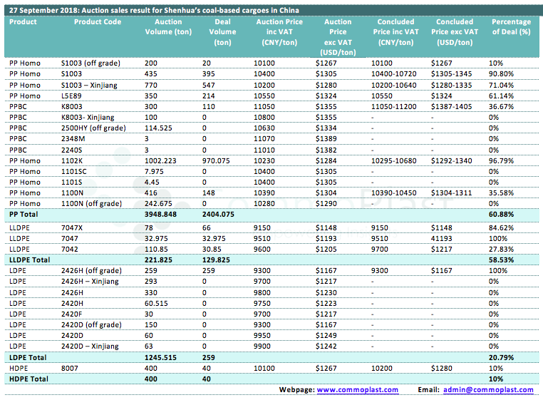This screenshot has height=400, width=543.
Task: Select the Product Code column header
Action: click(x=98, y=22)
